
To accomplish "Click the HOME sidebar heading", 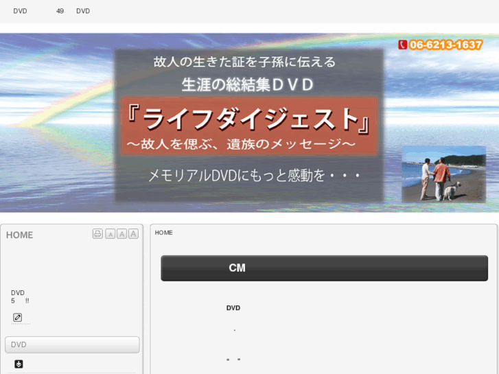I will click(19, 235).
